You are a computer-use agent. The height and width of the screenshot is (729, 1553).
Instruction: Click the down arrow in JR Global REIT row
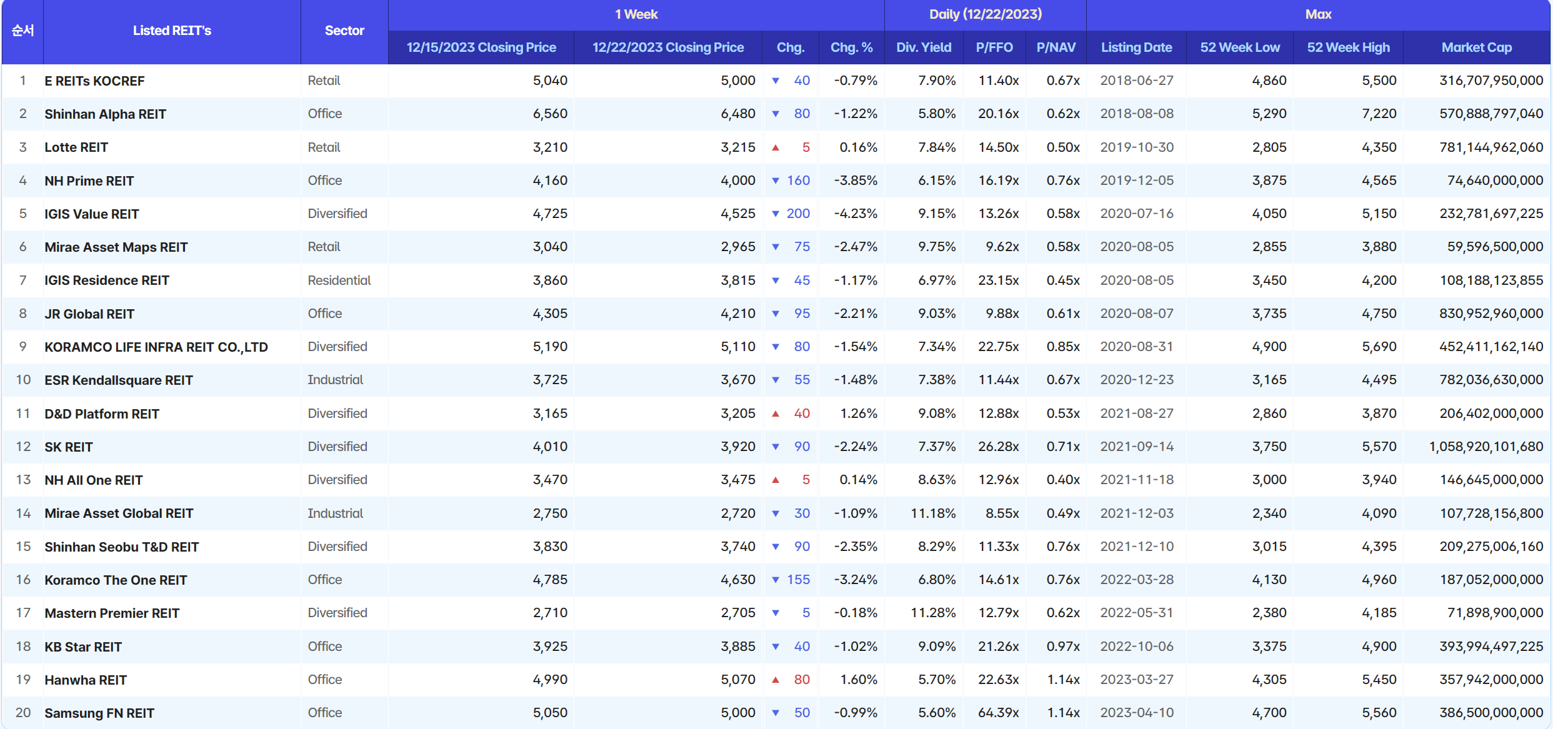776,314
